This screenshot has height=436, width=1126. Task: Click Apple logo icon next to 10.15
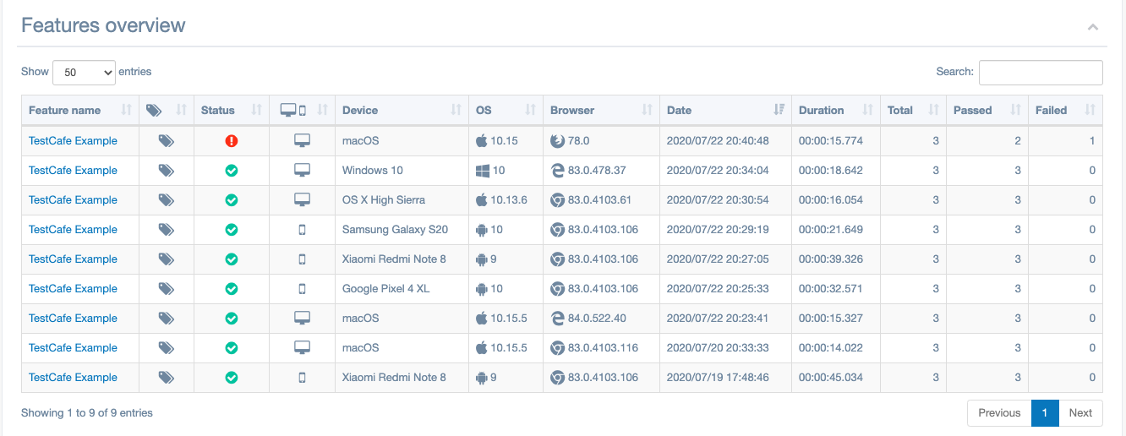pyautogui.click(x=482, y=140)
